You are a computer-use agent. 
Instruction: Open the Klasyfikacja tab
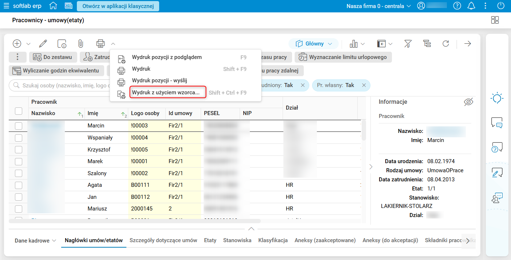tap(273, 240)
